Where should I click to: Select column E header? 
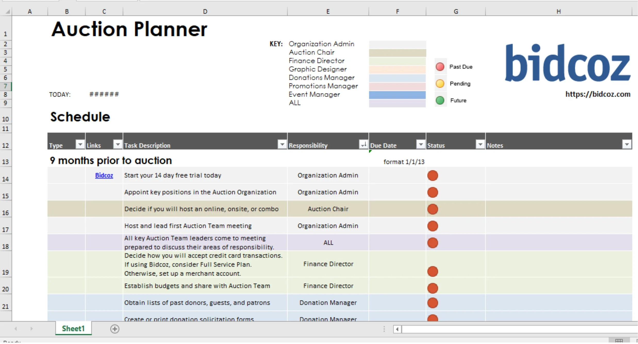click(328, 12)
